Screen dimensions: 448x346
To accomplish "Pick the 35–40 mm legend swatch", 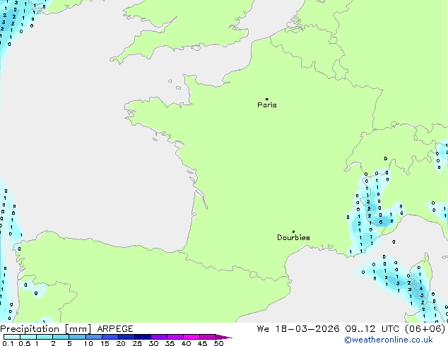I will 175,337.
